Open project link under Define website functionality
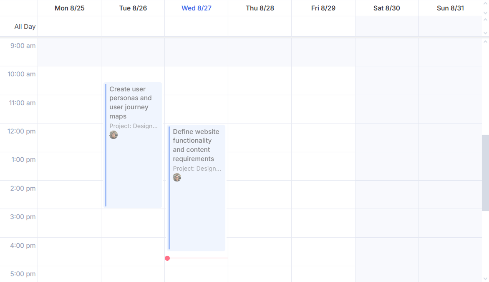The image size is (489, 282). click(197, 169)
